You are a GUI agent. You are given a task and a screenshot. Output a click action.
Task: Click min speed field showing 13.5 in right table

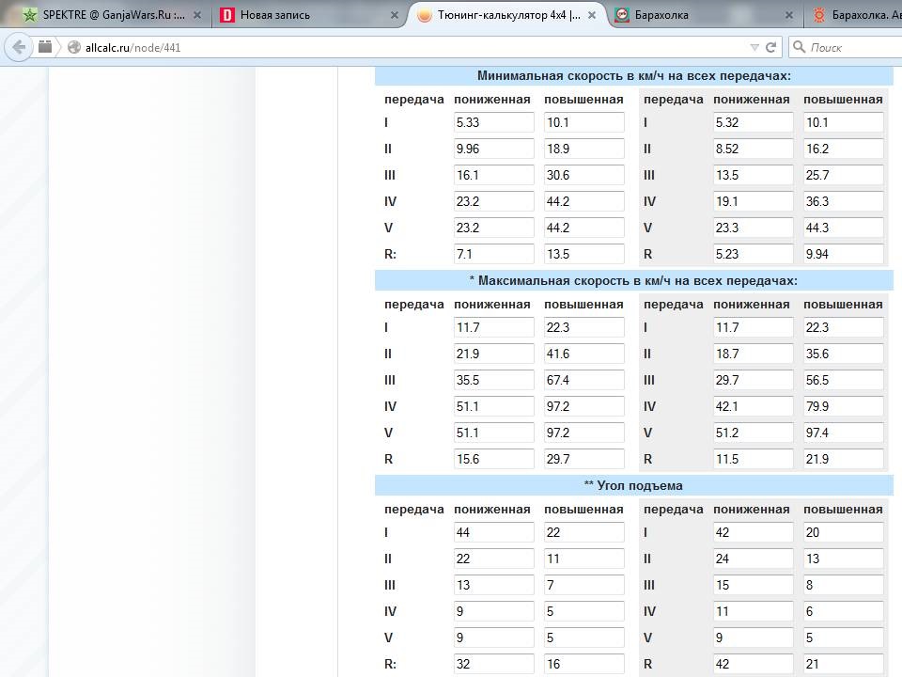753,175
